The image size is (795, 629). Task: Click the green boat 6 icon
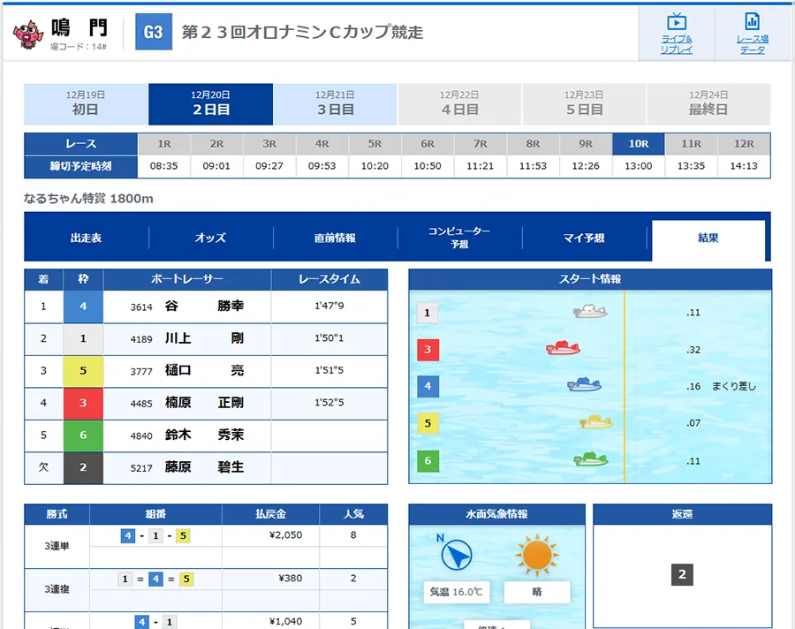coord(590,458)
